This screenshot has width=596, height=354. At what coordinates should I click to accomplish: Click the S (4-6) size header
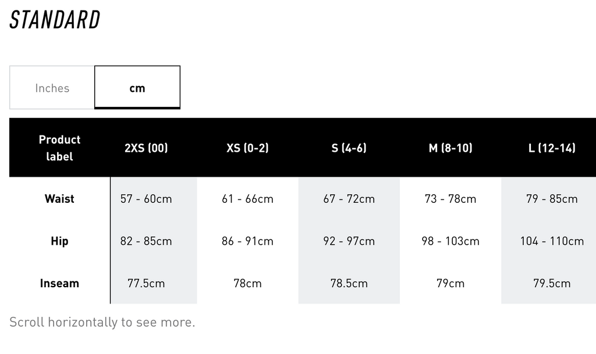[x=349, y=148]
